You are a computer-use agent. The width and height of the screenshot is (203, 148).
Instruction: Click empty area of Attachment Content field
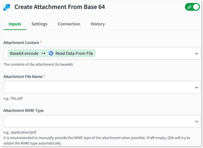pos(144,54)
